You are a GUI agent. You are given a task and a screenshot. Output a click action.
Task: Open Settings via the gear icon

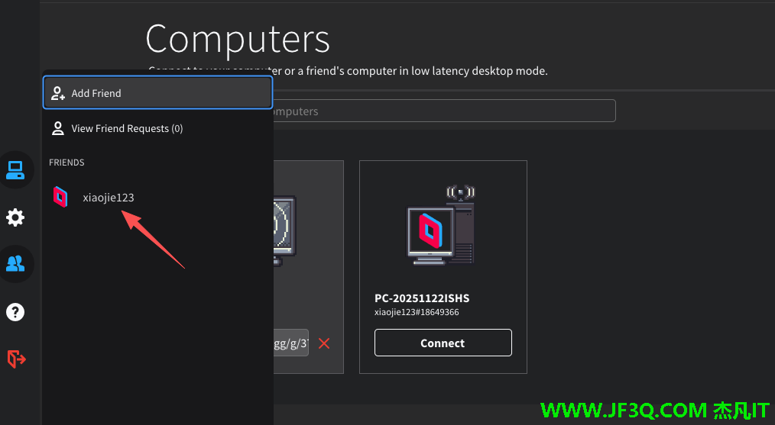tap(15, 217)
